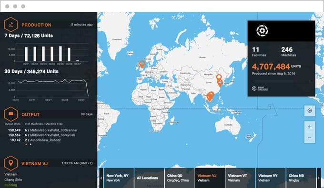Select the Vietnam VJ location tab

pos(210,178)
